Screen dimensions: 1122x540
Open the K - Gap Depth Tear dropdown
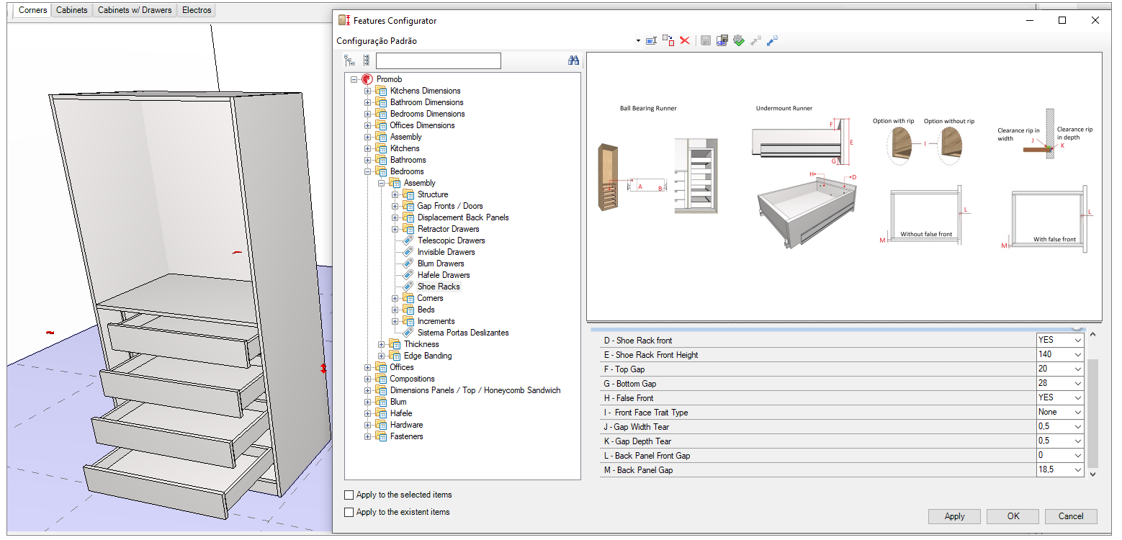point(1077,441)
